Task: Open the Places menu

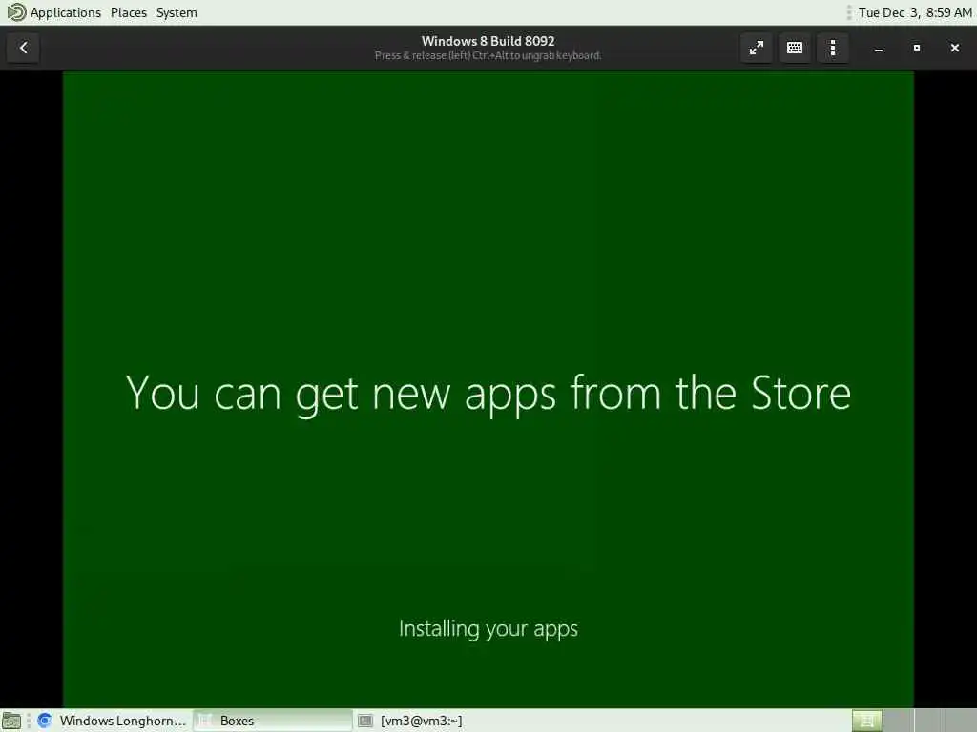Action: (x=129, y=12)
